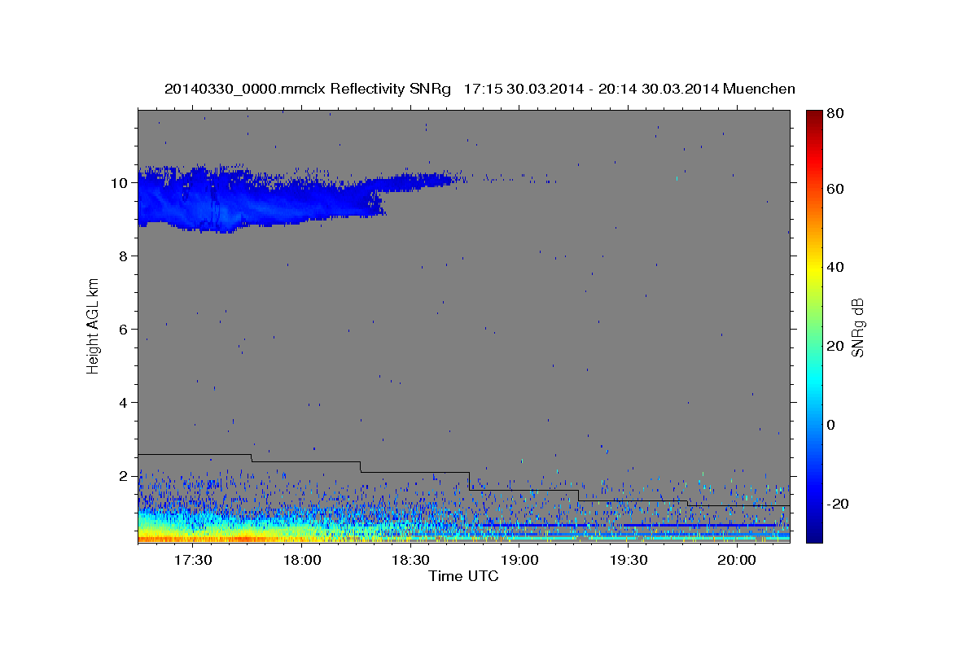Click the height tick label 10
This screenshot has width=977, height=651.
[x=121, y=183]
